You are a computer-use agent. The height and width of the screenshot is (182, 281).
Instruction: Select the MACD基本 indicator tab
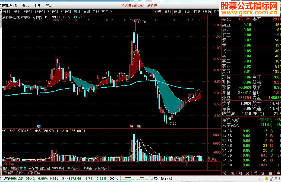pyautogui.click(x=58, y=168)
